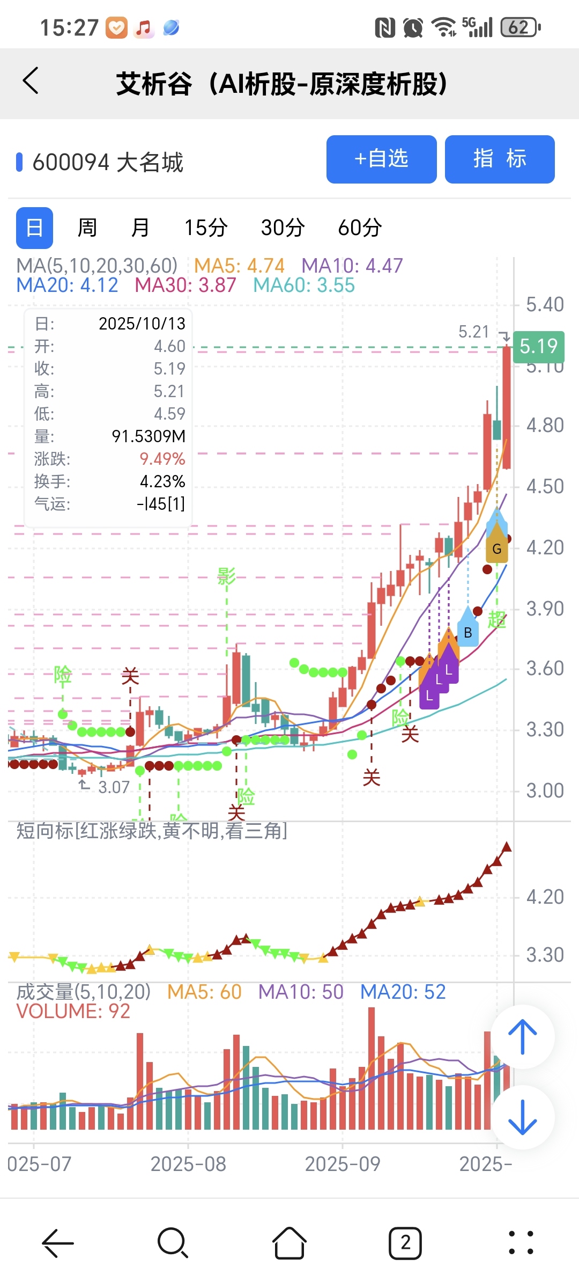The height and width of the screenshot is (1288, 579).
Task: Tap the volume value 91.5309M
Action: pos(149,436)
